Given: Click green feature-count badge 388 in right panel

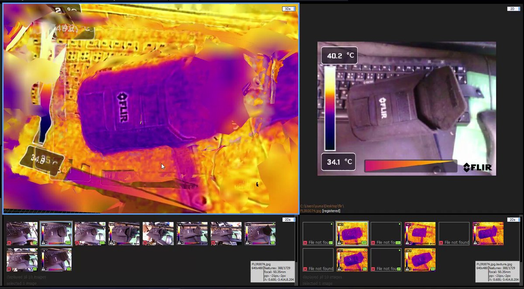Looking at the screenshot, I should tap(364, 243).
